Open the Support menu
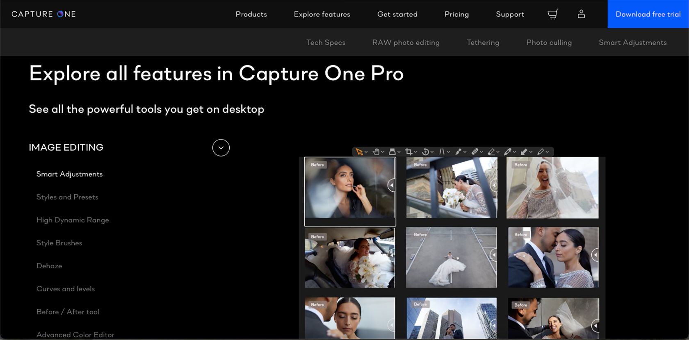This screenshot has width=689, height=340. [510, 14]
